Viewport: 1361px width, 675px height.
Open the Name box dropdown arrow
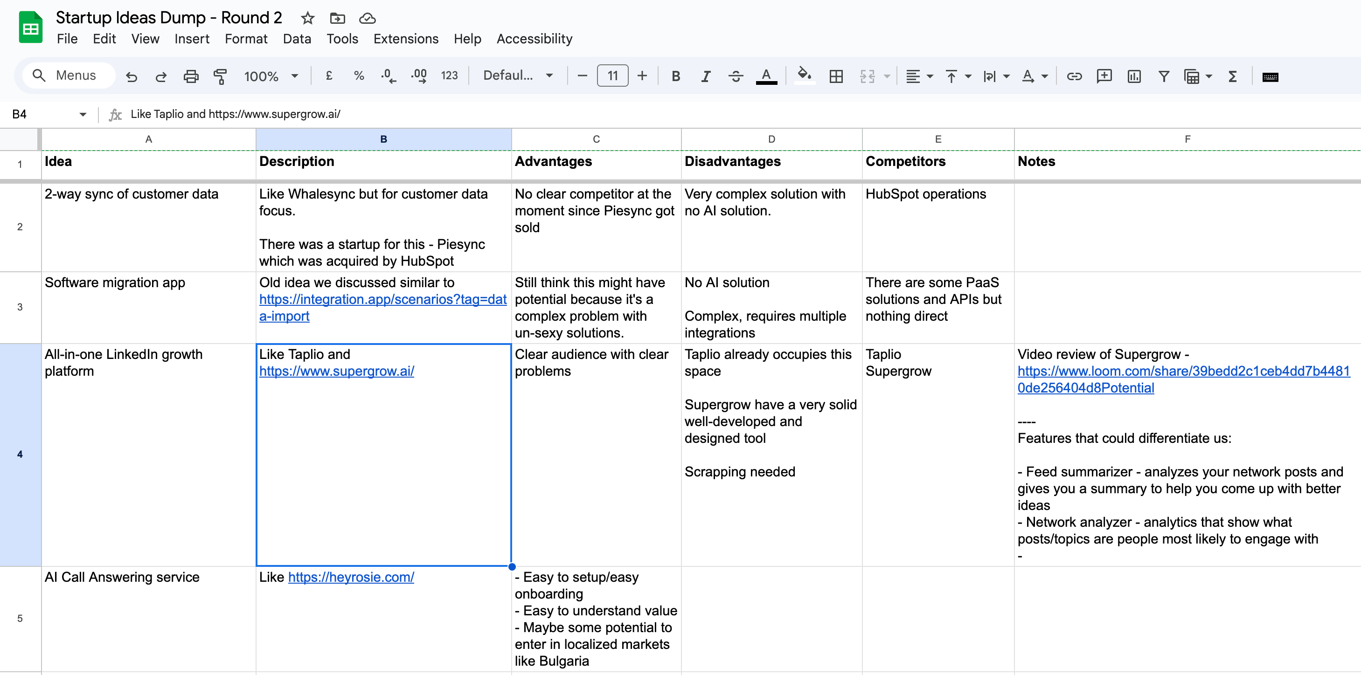click(83, 114)
